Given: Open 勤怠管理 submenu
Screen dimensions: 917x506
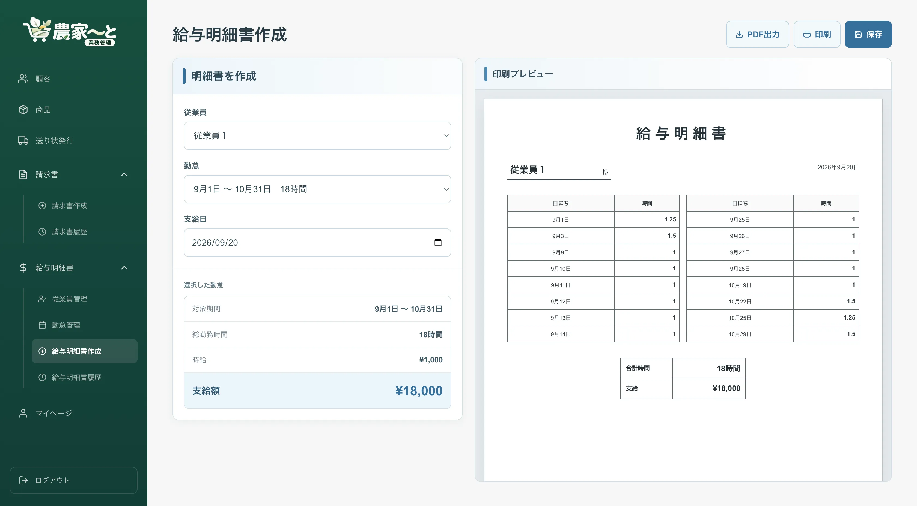Looking at the screenshot, I should [84, 325].
